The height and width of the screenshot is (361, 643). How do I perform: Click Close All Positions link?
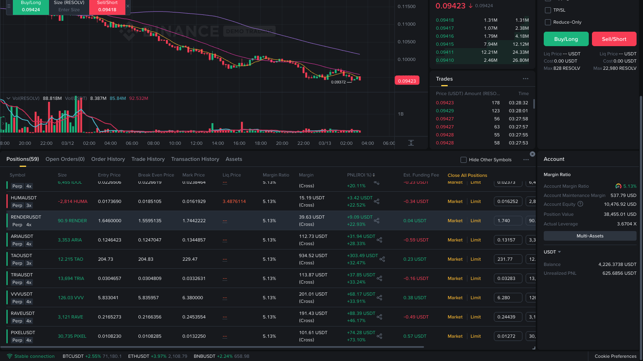467,175
